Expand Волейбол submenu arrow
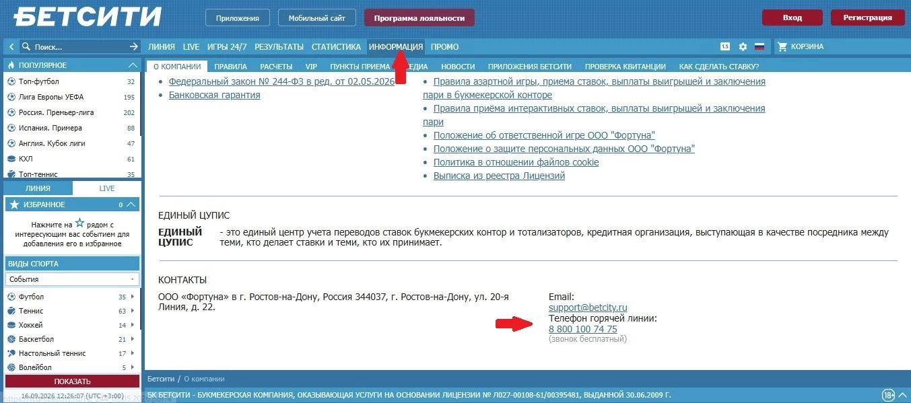911x403 pixels. (133, 367)
